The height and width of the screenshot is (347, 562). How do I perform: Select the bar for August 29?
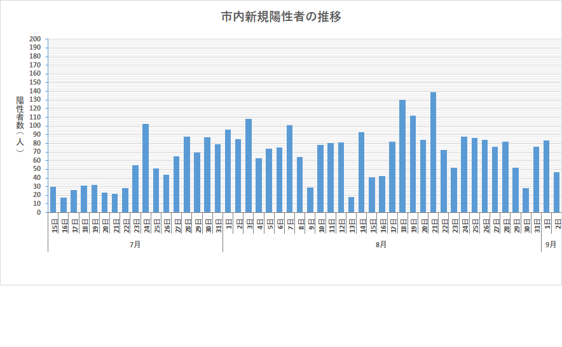[x=516, y=190]
